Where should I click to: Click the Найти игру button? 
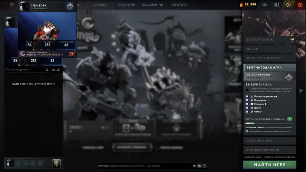pos(270,165)
